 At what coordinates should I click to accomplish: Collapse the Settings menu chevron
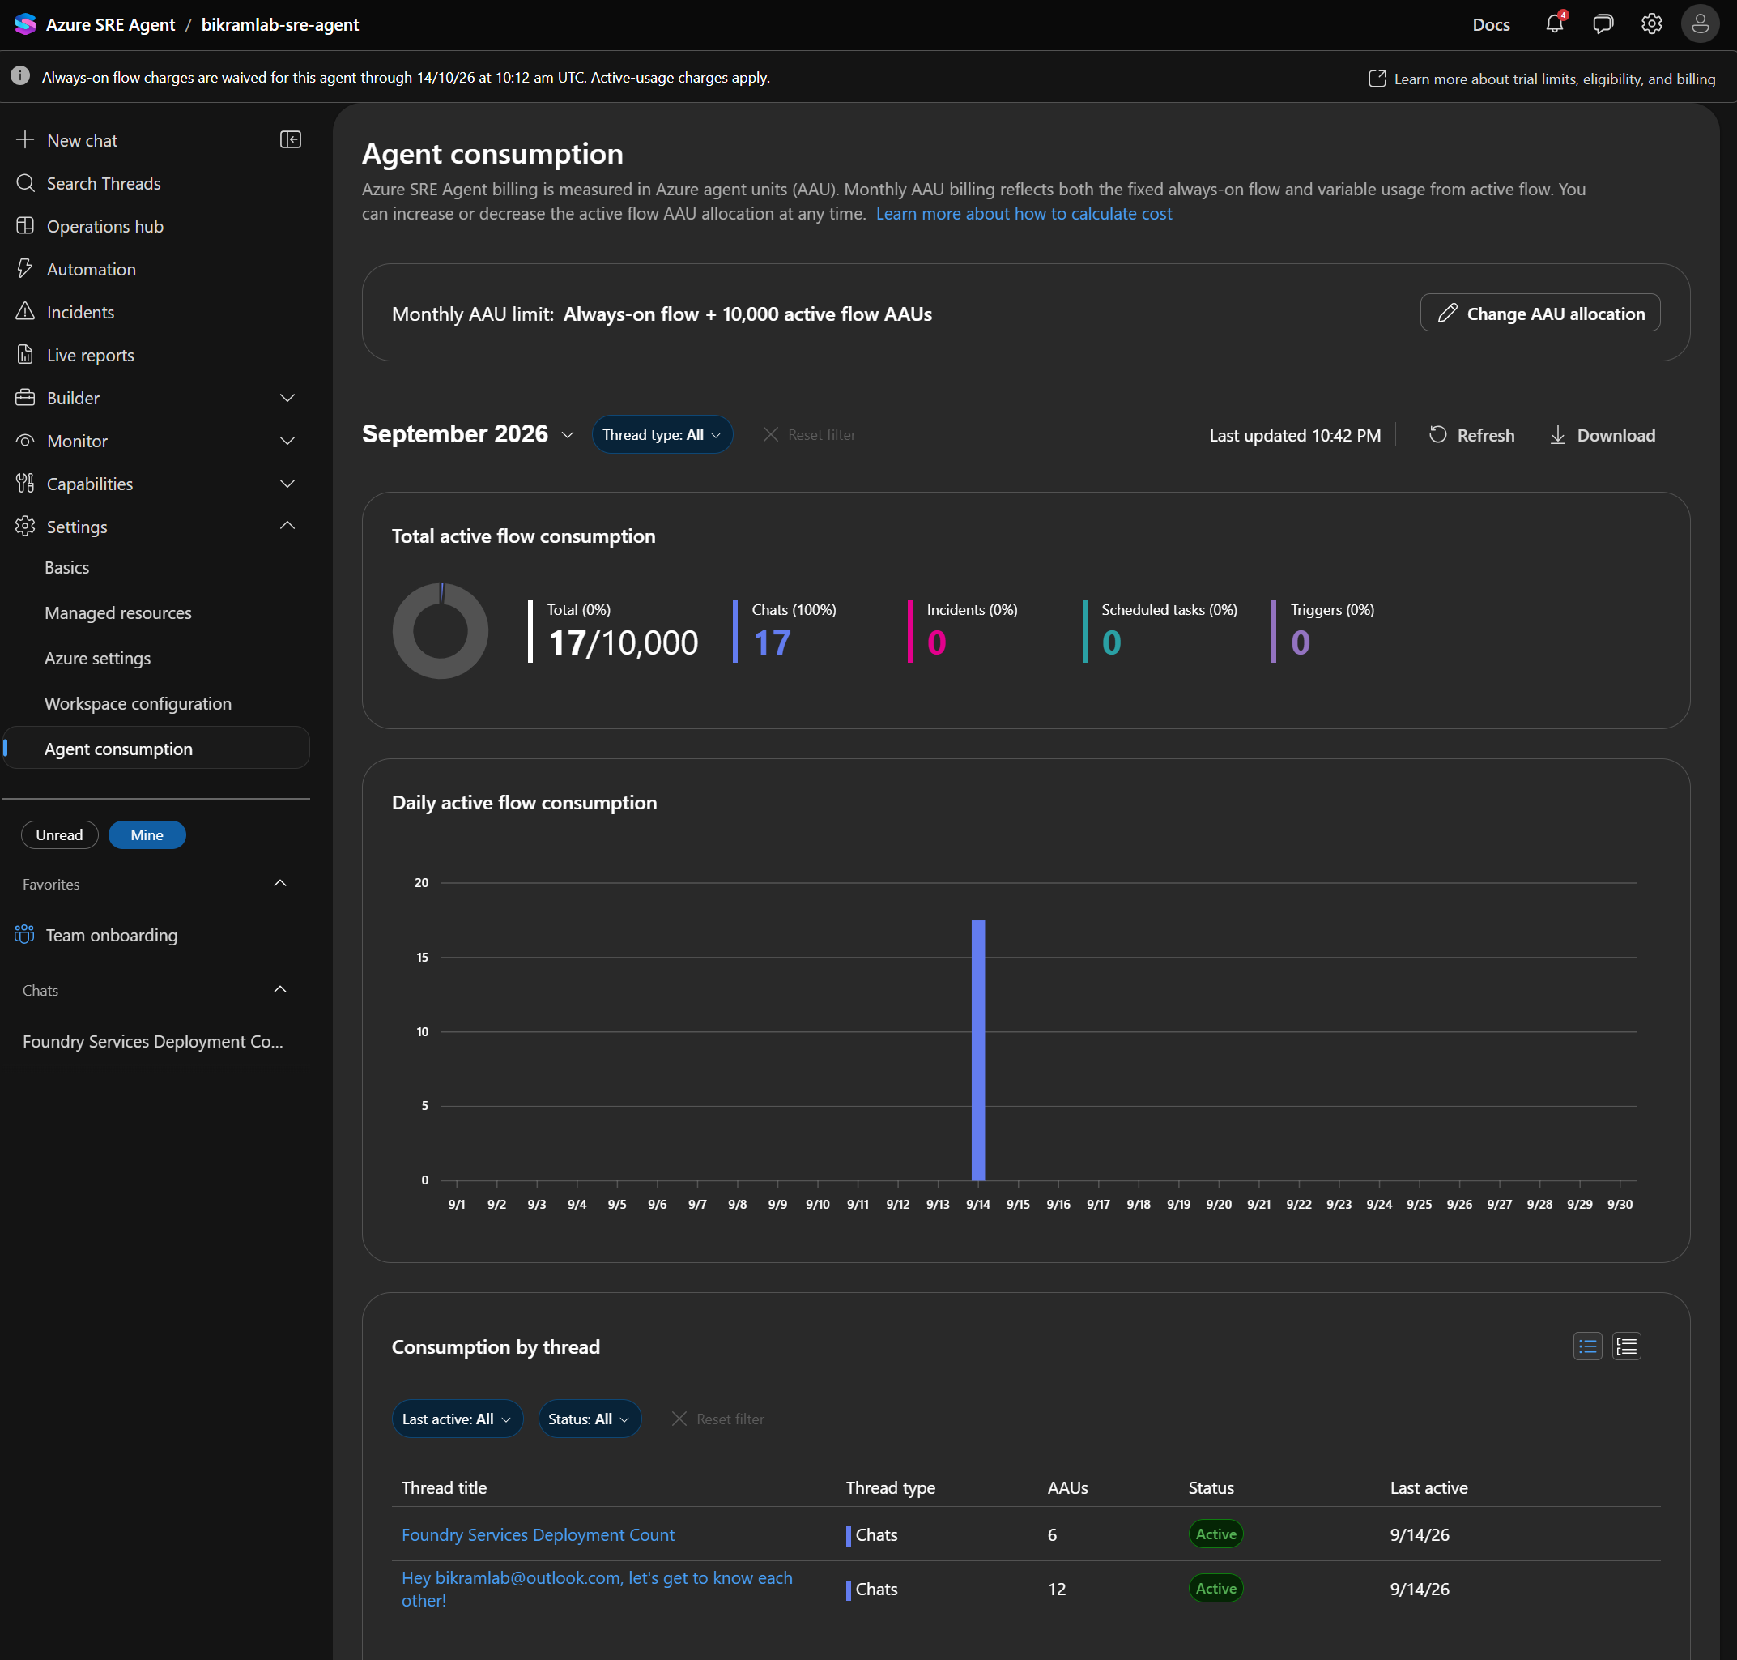(287, 525)
